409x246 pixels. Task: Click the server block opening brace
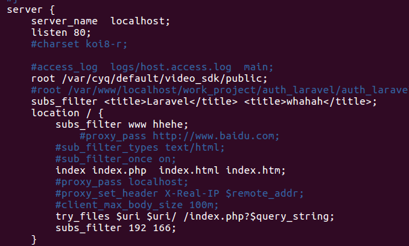pyautogui.click(x=52, y=10)
